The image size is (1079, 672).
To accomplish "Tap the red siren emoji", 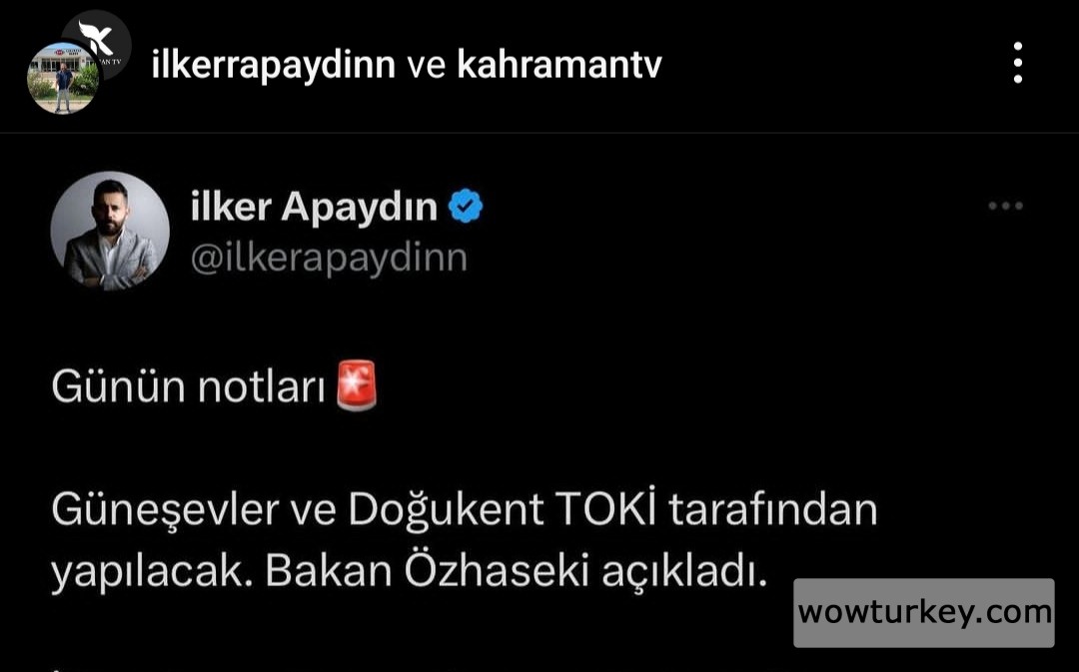I will pyautogui.click(x=357, y=385).
